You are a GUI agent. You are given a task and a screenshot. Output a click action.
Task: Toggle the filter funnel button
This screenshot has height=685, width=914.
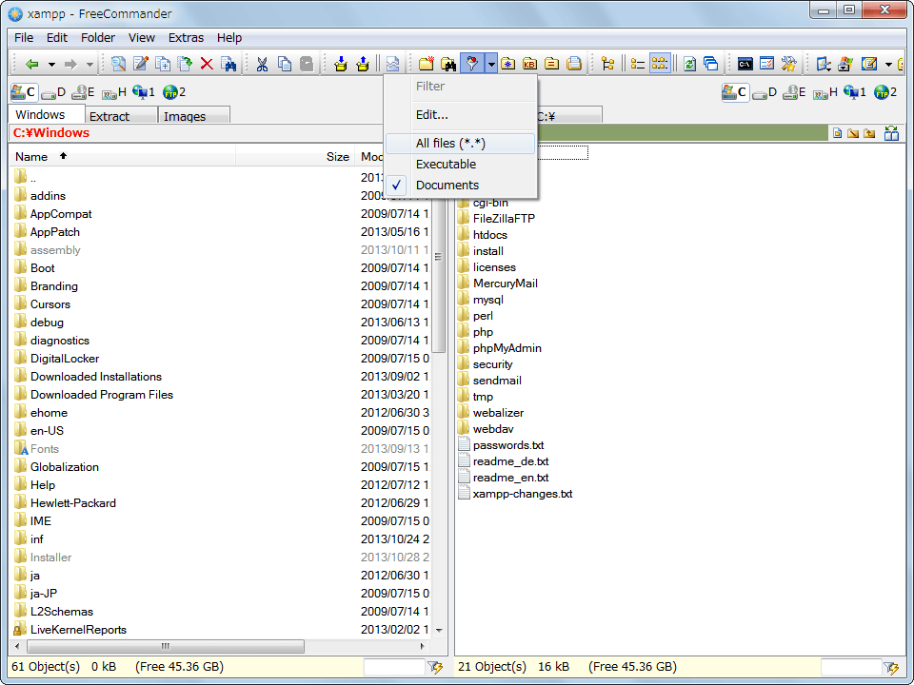(472, 64)
